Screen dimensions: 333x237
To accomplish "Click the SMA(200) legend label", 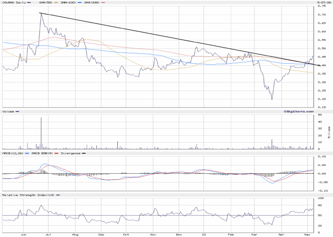I will [92, 2].
